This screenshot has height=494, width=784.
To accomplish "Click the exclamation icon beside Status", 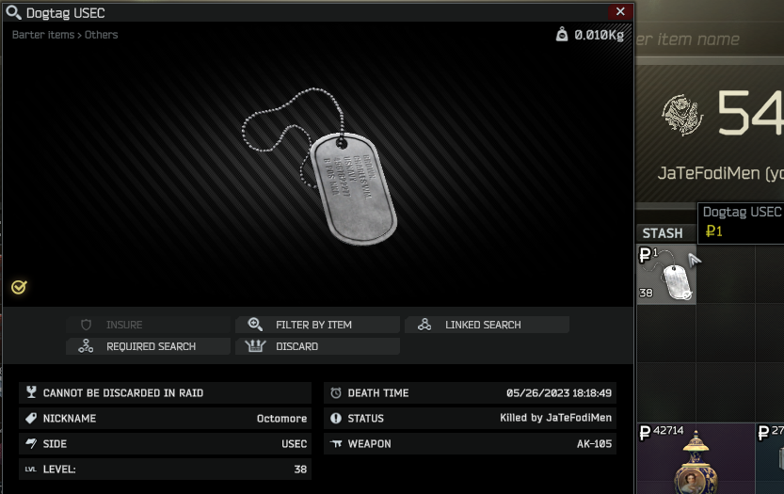I will 336,418.
